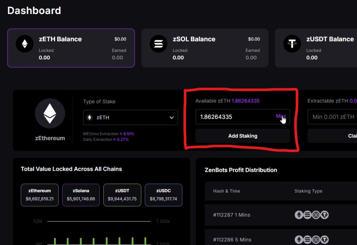Viewport: 357px width, 245px height.
Task: Click the Solana coin icon in row #112287
Action: click(x=307, y=215)
